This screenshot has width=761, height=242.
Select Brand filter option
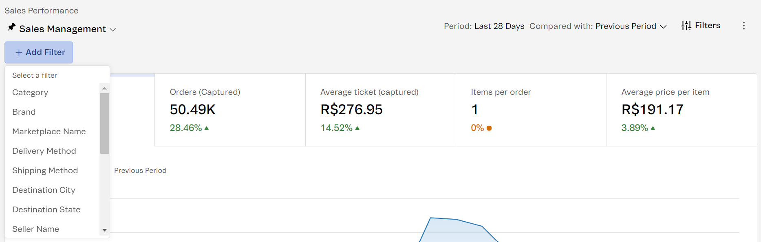tap(24, 112)
